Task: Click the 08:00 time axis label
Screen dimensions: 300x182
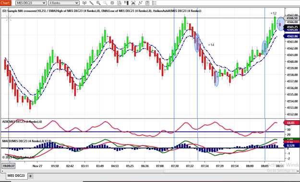Action: click(x=250, y=166)
